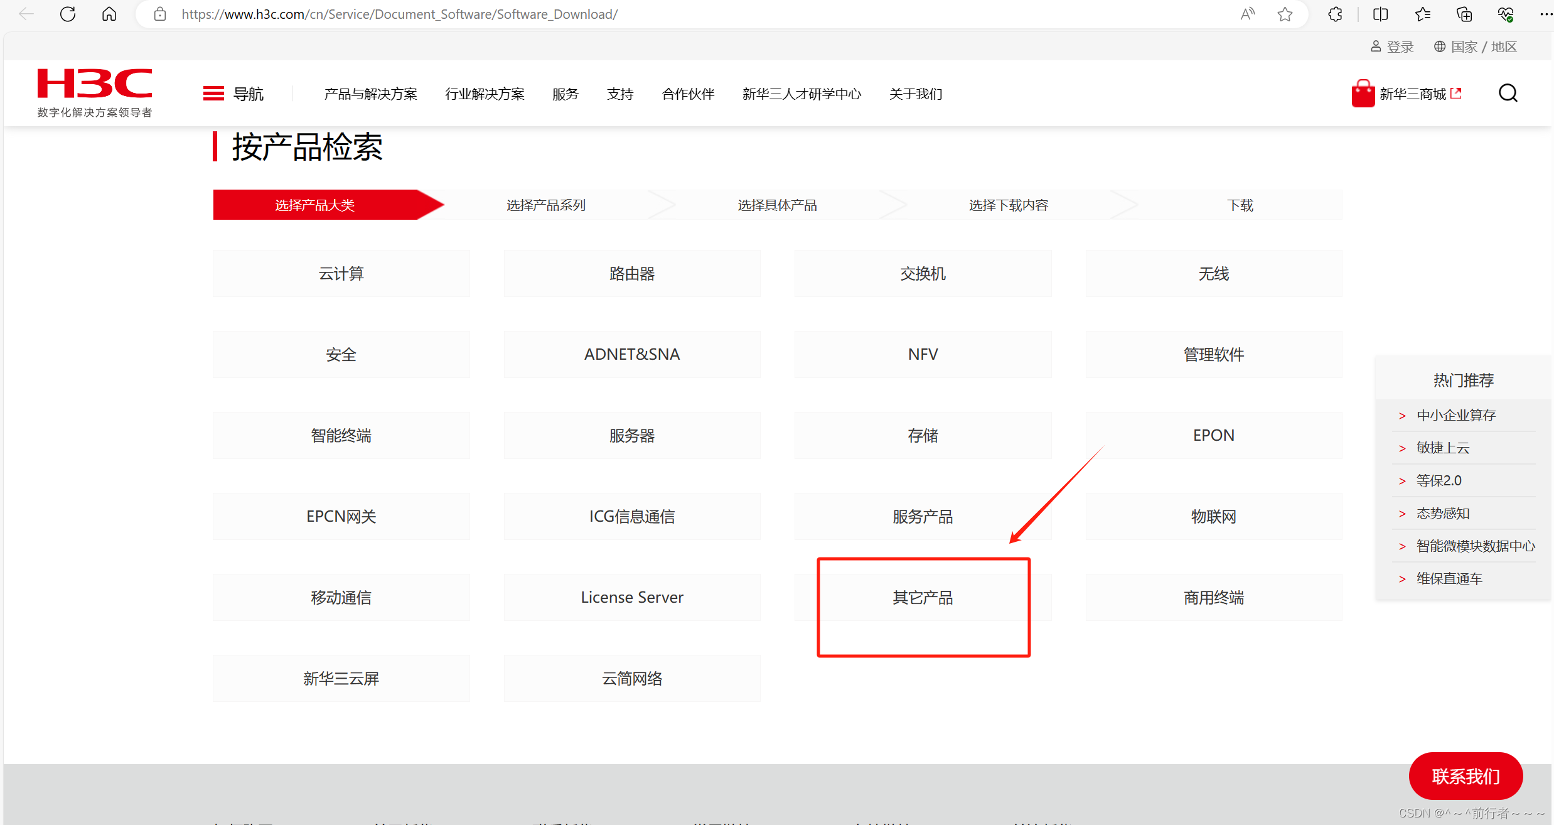The image size is (1554, 825).
Task: Choose the 无线 product category
Action: click(x=1214, y=273)
